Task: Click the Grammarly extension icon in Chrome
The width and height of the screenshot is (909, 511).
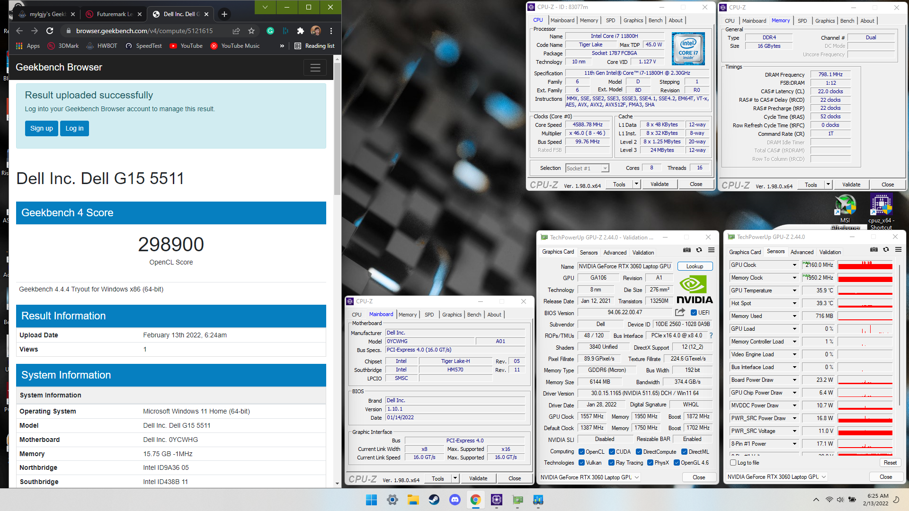Action: click(x=270, y=31)
